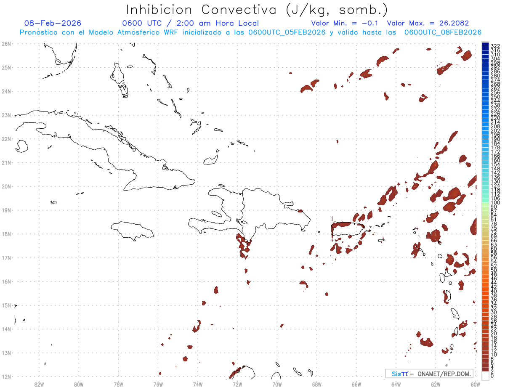This screenshot has height=390, width=505.
Task: Click the 24N latitude label
Action: tap(6, 91)
